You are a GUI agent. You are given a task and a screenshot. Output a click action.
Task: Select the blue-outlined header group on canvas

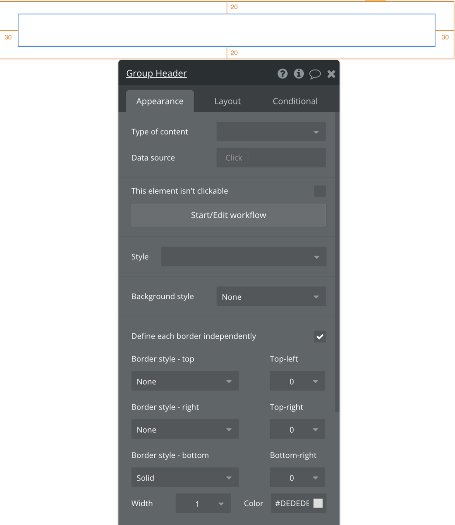[x=226, y=30]
